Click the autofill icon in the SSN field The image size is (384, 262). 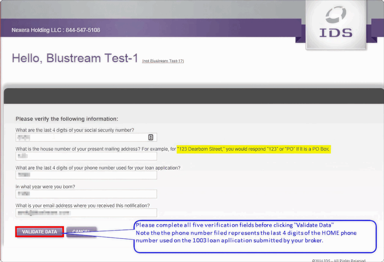[151, 138]
